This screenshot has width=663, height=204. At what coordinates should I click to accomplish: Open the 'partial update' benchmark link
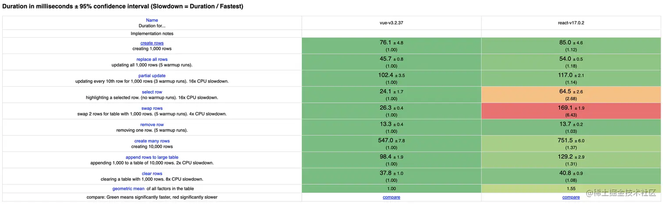(152, 76)
